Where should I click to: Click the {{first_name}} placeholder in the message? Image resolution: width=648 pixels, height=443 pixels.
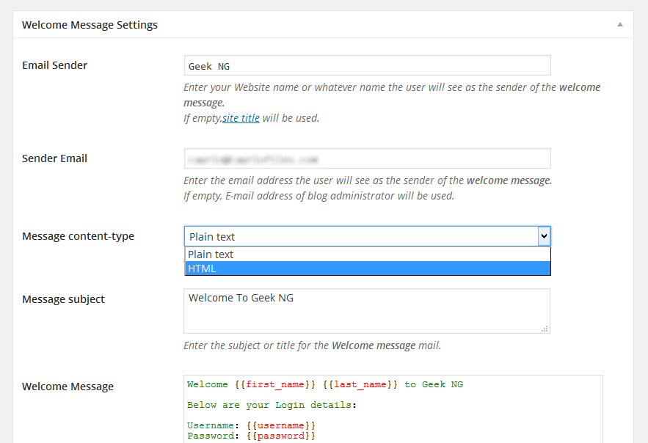274,384
